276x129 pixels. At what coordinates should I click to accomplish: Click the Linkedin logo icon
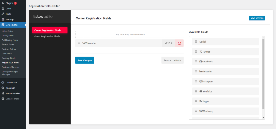[x=201, y=71]
